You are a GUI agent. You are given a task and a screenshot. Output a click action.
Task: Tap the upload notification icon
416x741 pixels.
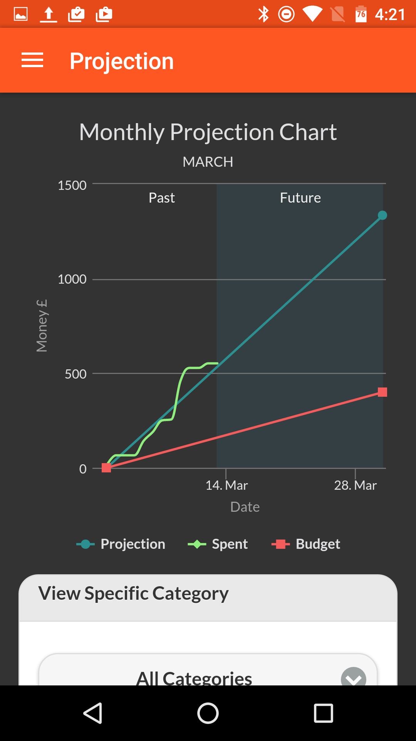(49, 14)
